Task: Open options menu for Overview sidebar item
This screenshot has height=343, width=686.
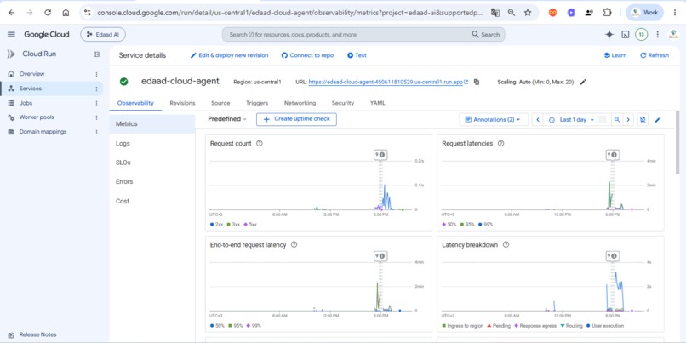Action: [96, 74]
